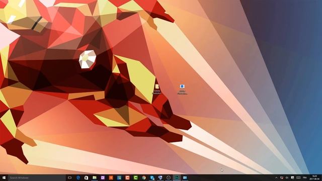Open the last blue window taskbar icon
This screenshot has height=181, width=322.
[185, 177]
